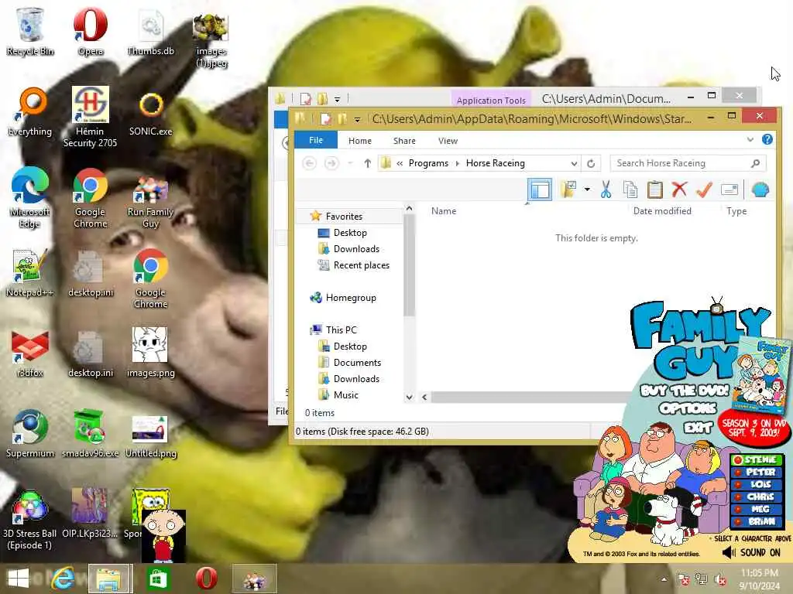The width and height of the screenshot is (793, 594).
Task: Open the Windows Start button
Action: (19, 579)
